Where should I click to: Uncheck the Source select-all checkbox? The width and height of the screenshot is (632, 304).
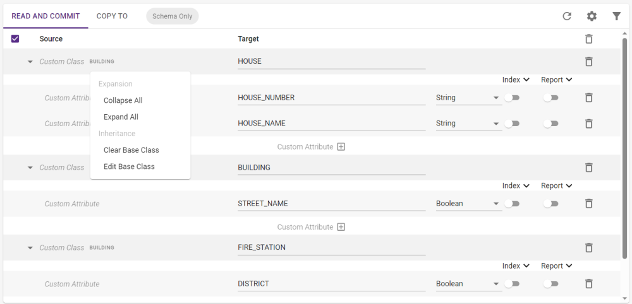16,38
